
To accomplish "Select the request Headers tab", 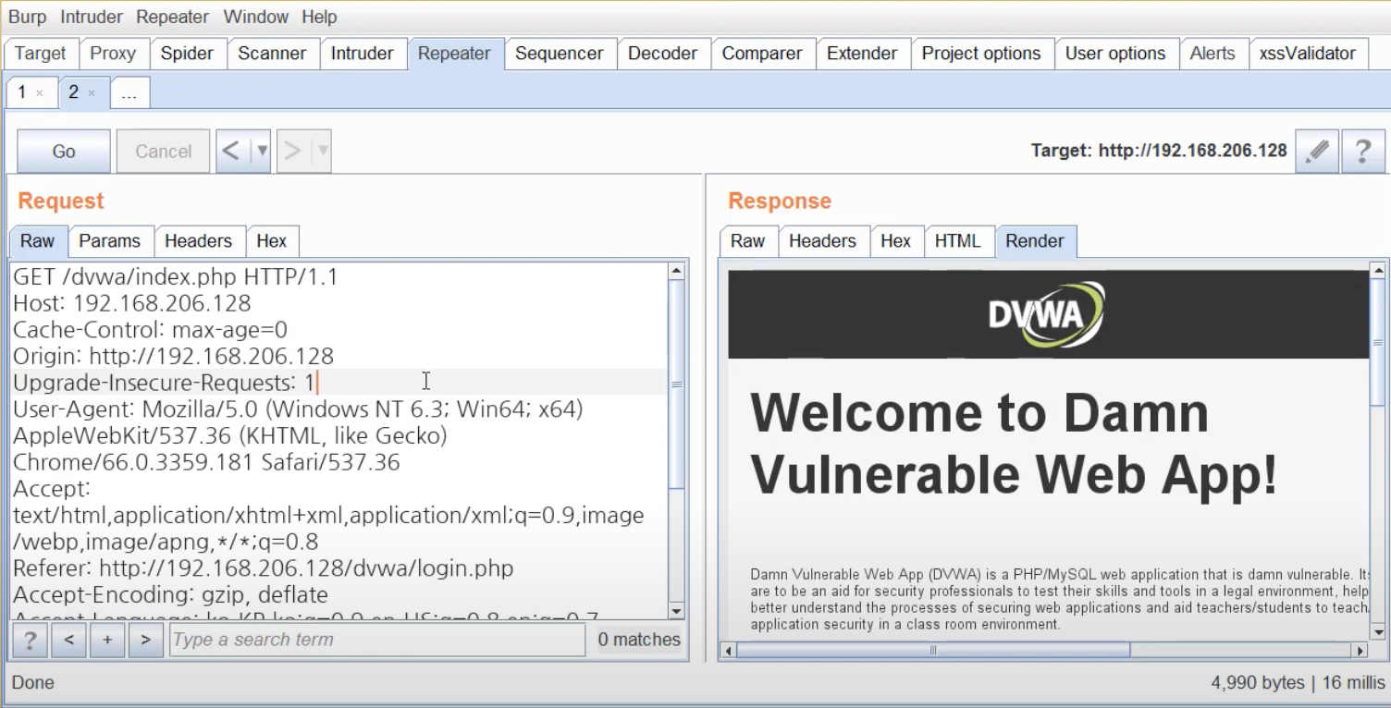I will 199,241.
